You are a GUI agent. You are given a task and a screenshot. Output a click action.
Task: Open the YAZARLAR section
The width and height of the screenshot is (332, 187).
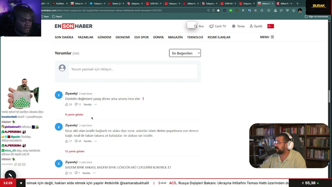pos(85,37)
